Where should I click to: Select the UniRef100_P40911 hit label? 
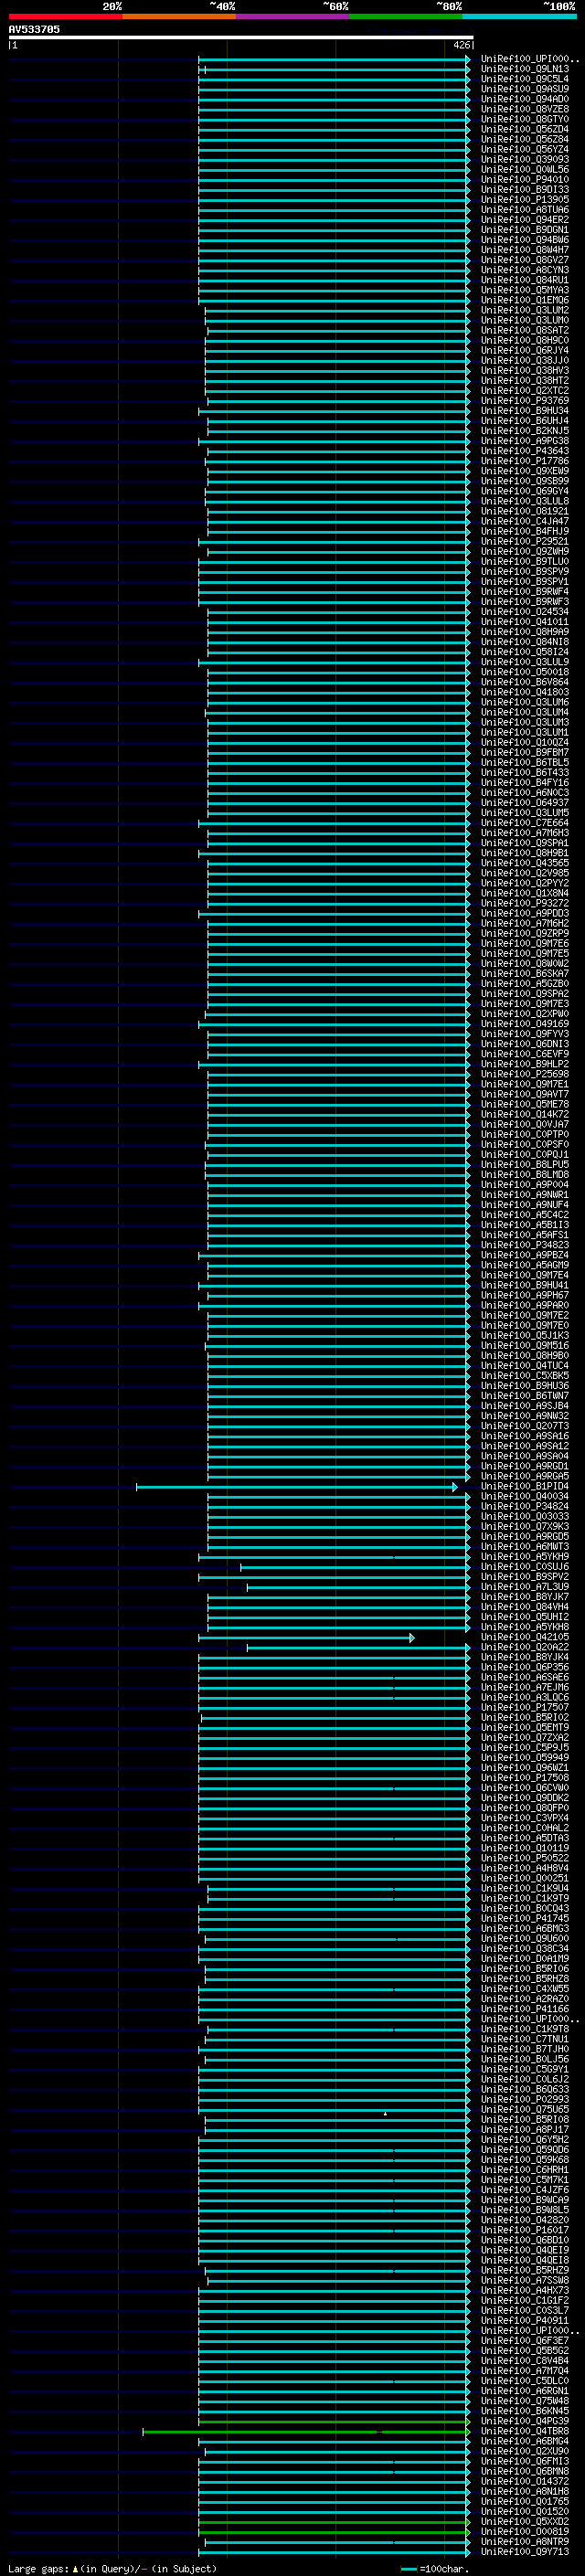pyautogui.click(x=524, y=2320)
